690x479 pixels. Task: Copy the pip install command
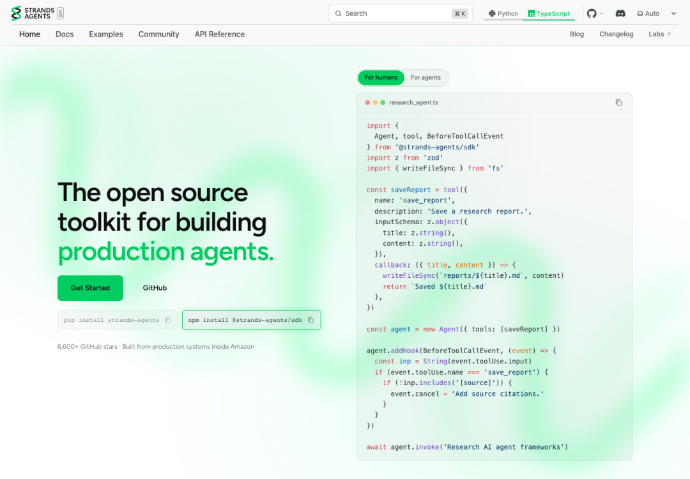(168, 320)
